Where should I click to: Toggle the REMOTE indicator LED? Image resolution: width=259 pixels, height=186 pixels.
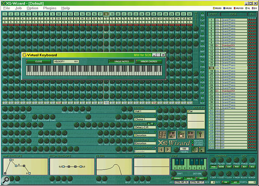(x=193, y=141)
